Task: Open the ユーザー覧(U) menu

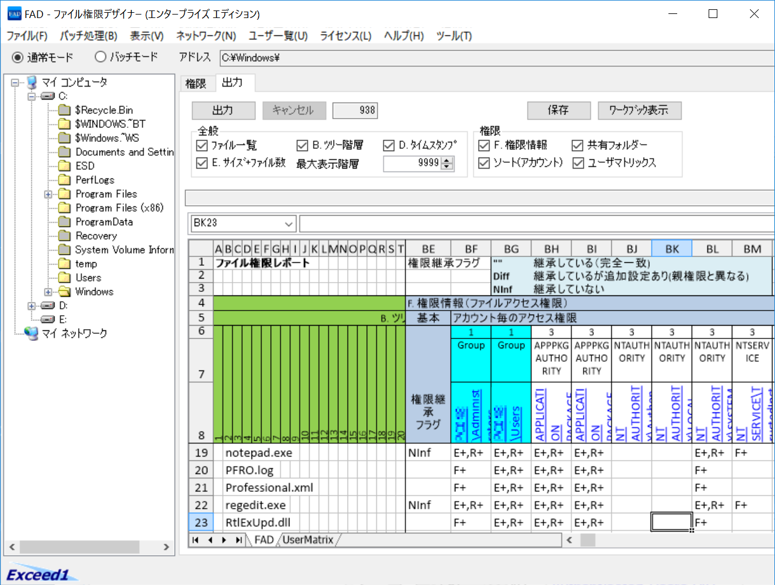Action: (278, 36)
